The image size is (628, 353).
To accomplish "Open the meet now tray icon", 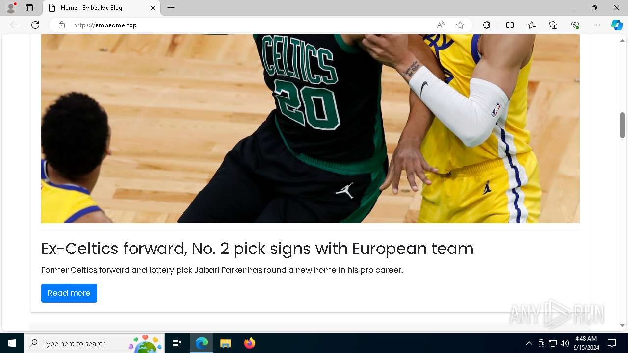I will [x=541, y=343].
